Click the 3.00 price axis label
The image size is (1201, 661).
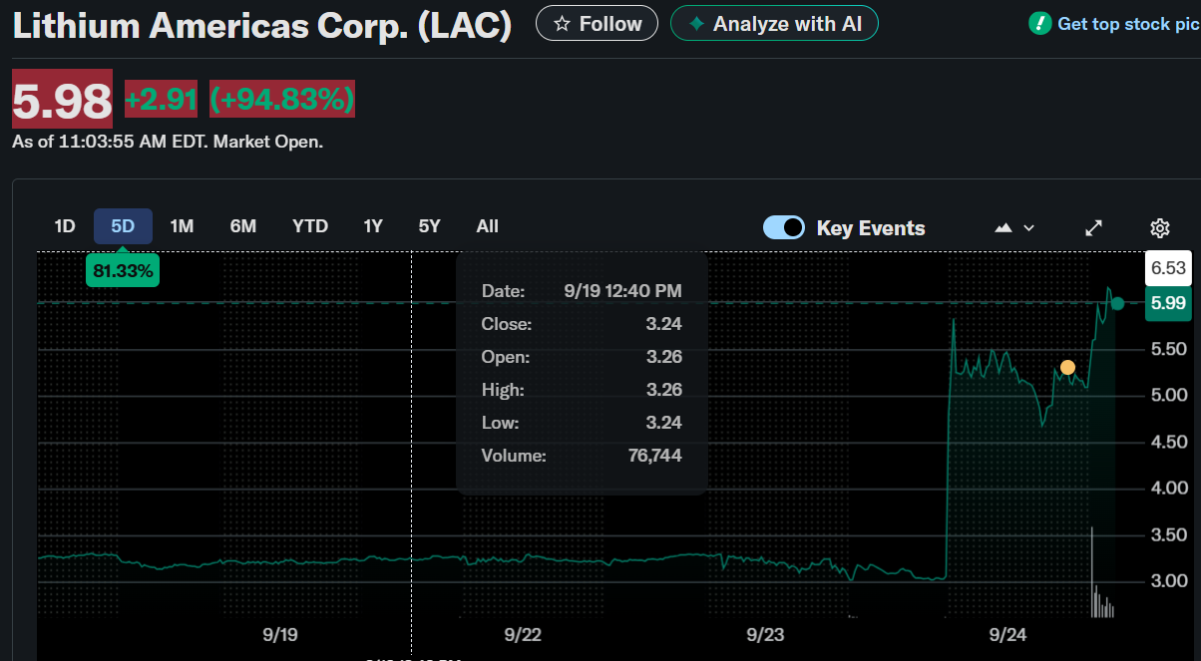click(1168, 581)
